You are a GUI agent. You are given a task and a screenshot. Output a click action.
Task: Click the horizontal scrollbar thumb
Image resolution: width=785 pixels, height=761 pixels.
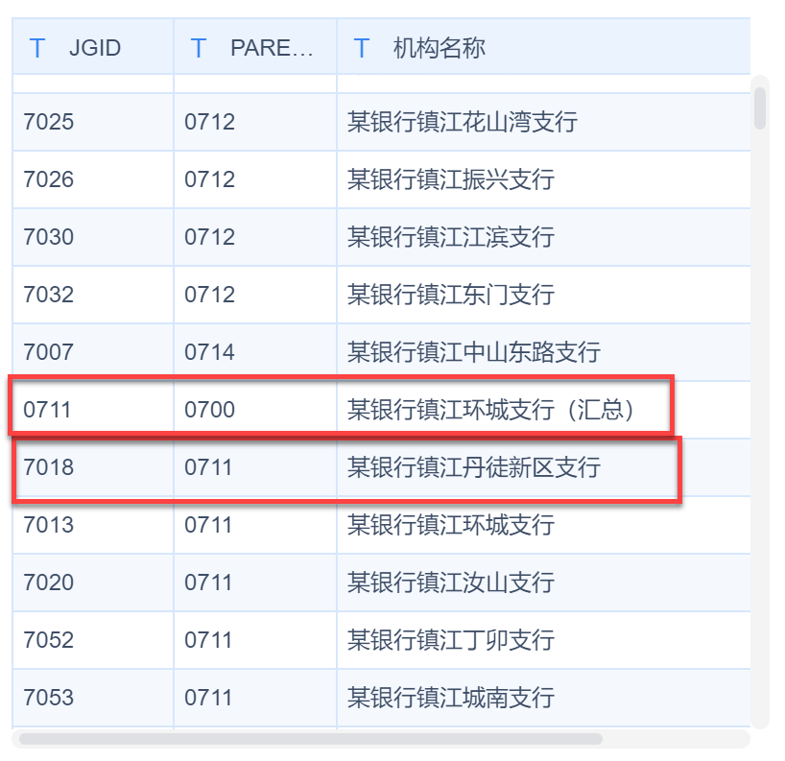[309, 739]
